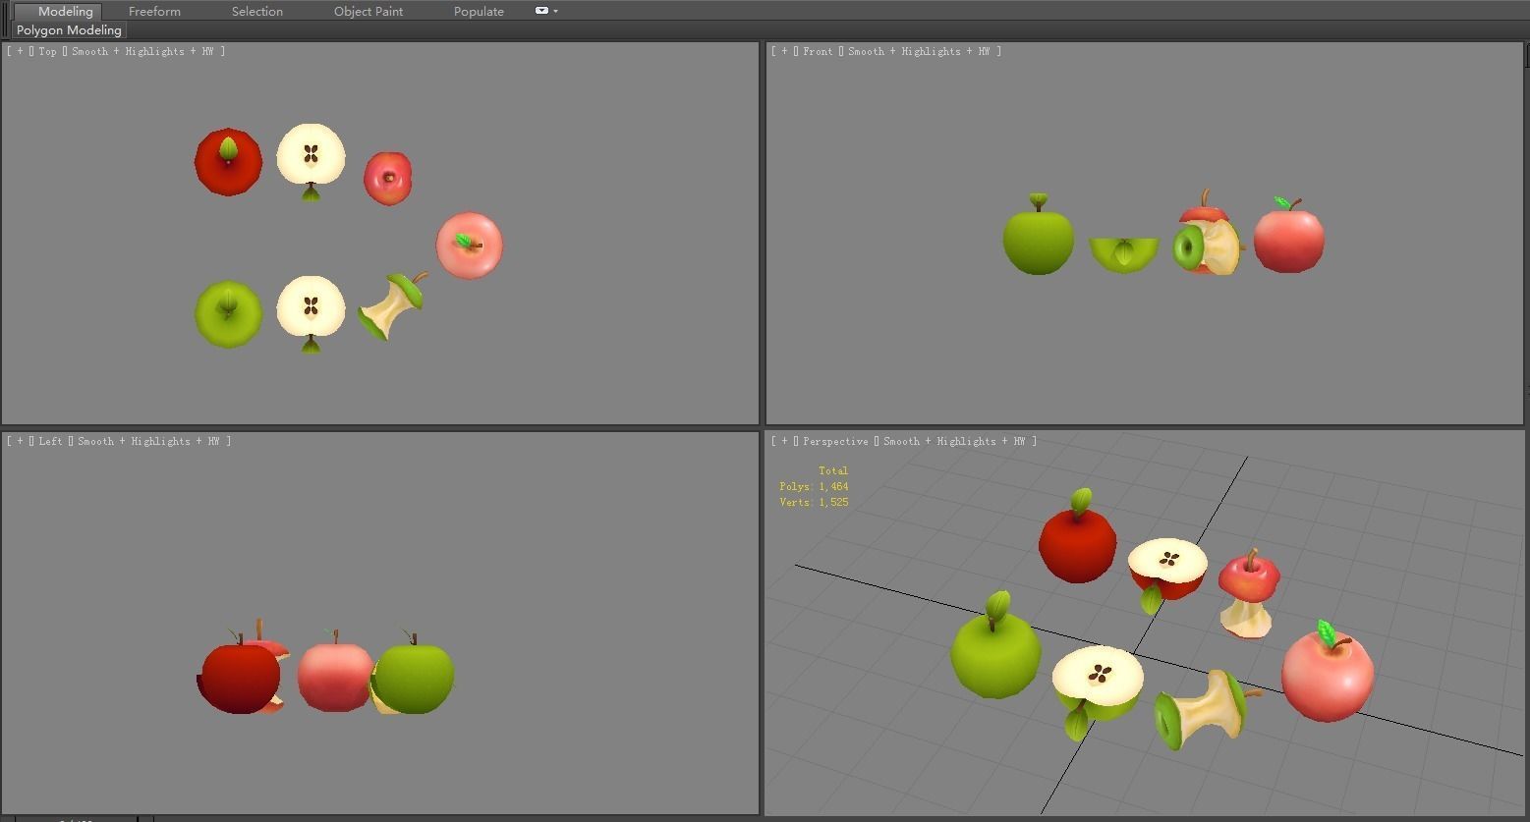Click the Total statistics heading
The width and height of the screenshot is (1530, 822).
(833, 470)
